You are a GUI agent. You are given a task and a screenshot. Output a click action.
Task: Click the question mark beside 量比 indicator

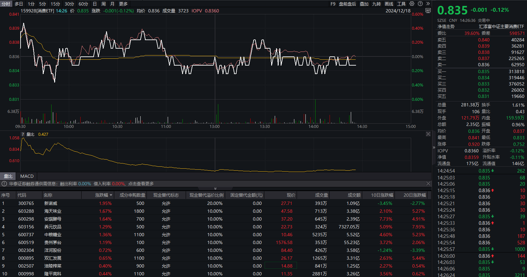pyautogui.click(x=23, y=134)
